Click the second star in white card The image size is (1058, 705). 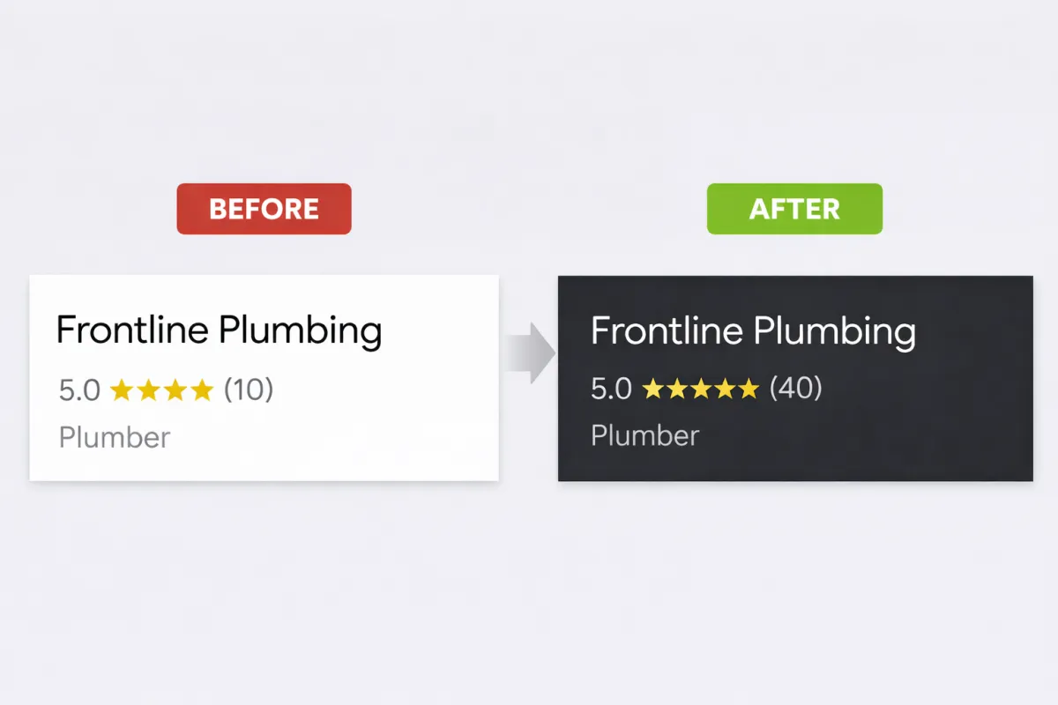click(148, 390)
